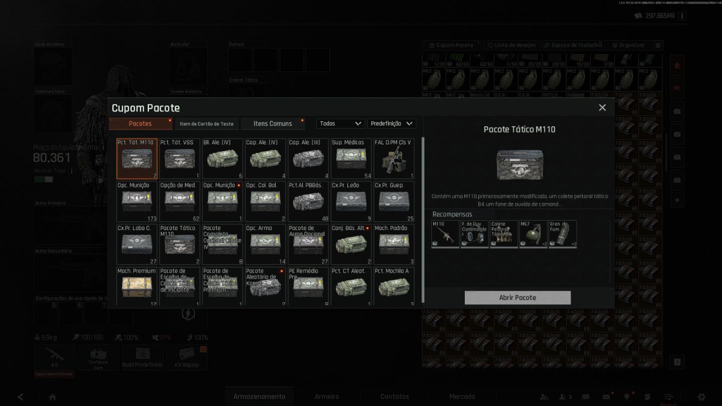
Task: Click the Colete Peitoral Tático B4 reward
Action: [504, 234]
